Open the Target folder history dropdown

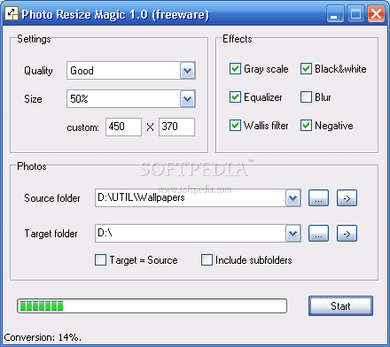(x=292, y=234)
